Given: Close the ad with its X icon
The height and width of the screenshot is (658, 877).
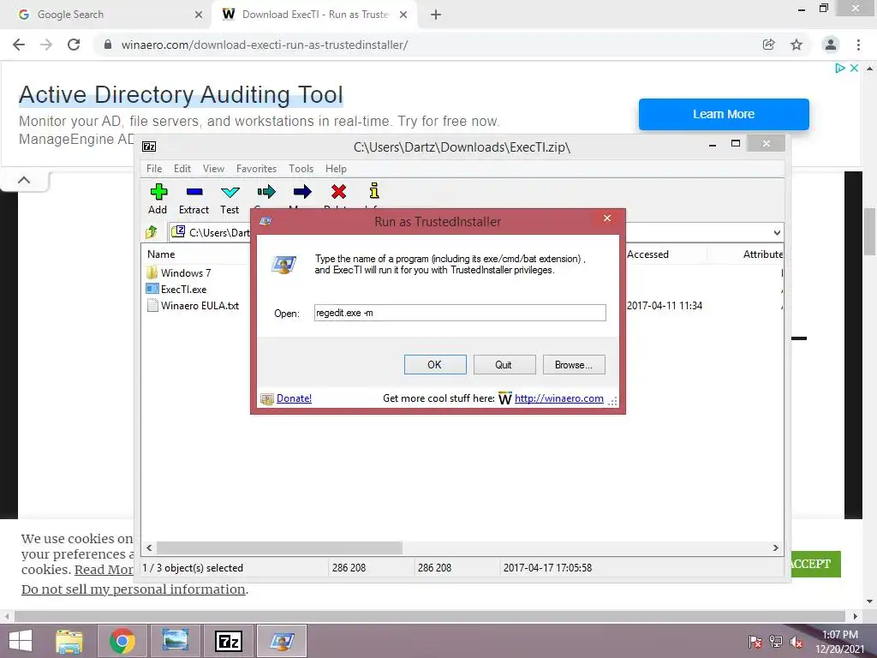Looking at the screenshot, I should tap(854, 68).
